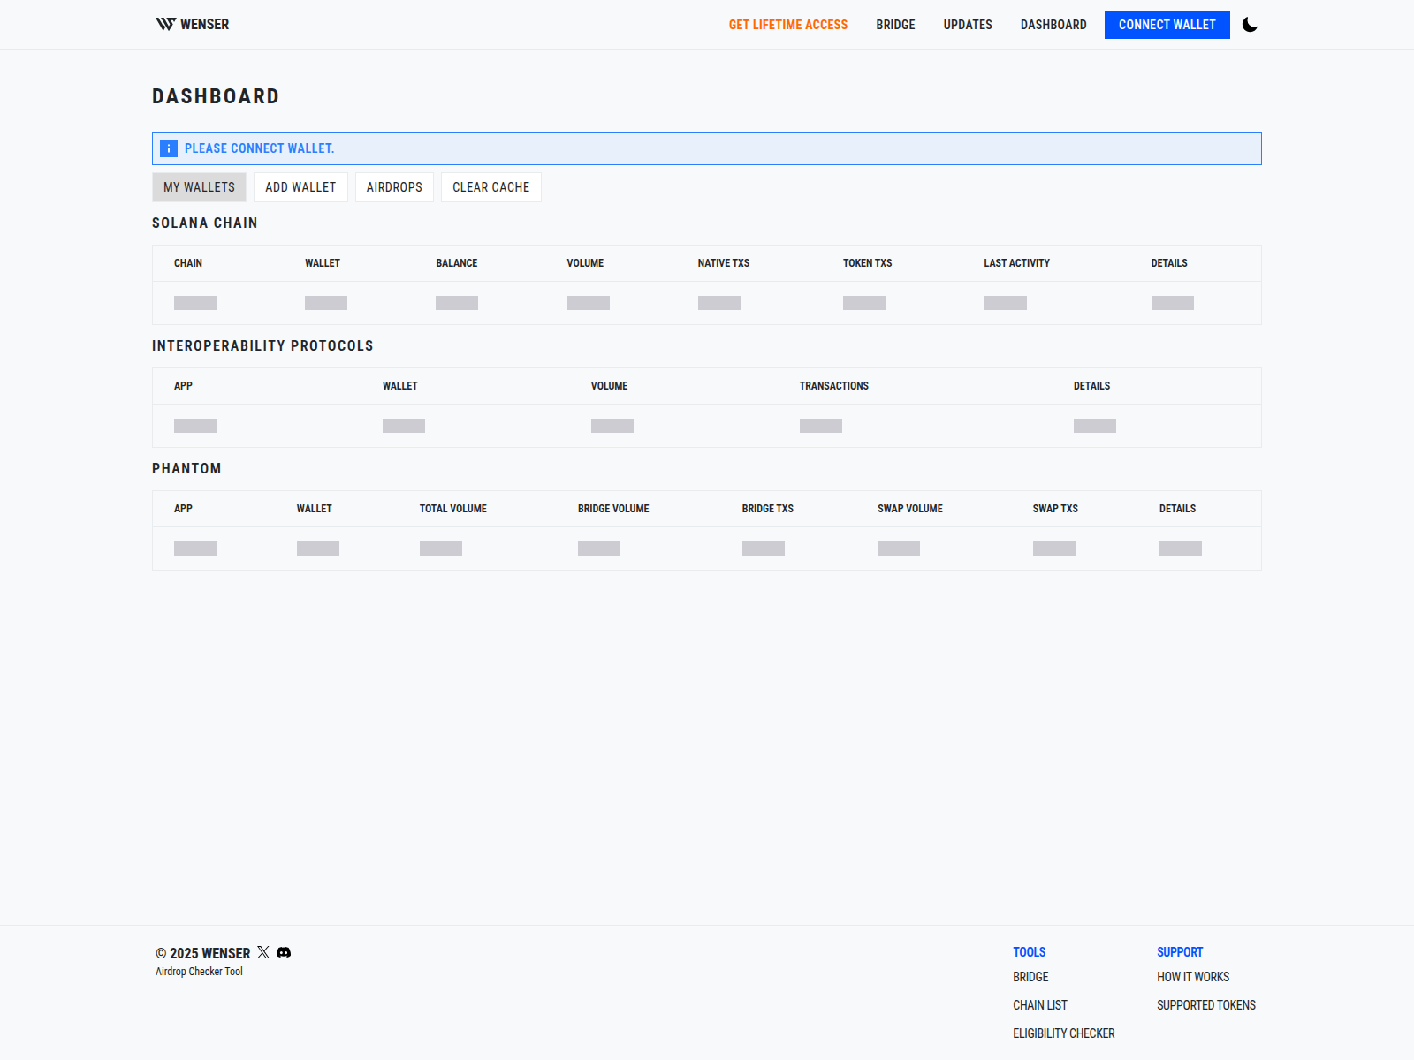The height and width of the screenshot is (1060, 1414).
Task: Click Get Lifetime Access link
Action: point(788,25)
